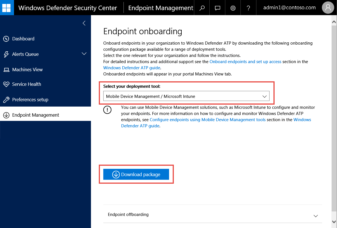Click the Download package button

(136, 174)
